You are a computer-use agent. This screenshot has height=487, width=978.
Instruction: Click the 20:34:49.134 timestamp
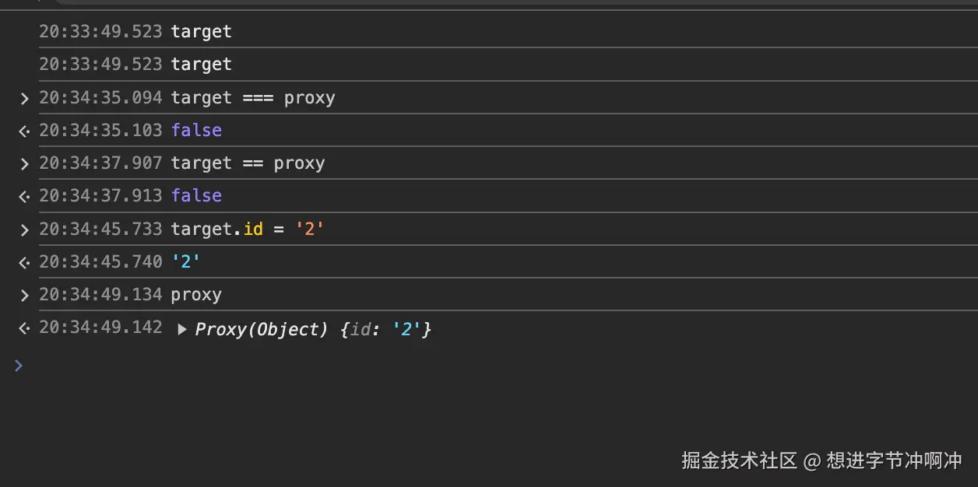[x=100, y=295]
